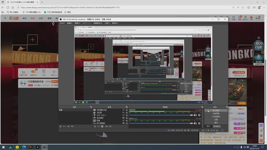Move selected source up with arrow
The image size is (267, 150).
point(106,126)
